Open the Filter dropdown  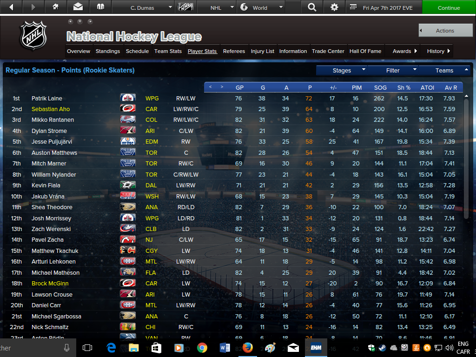point(393,71)
